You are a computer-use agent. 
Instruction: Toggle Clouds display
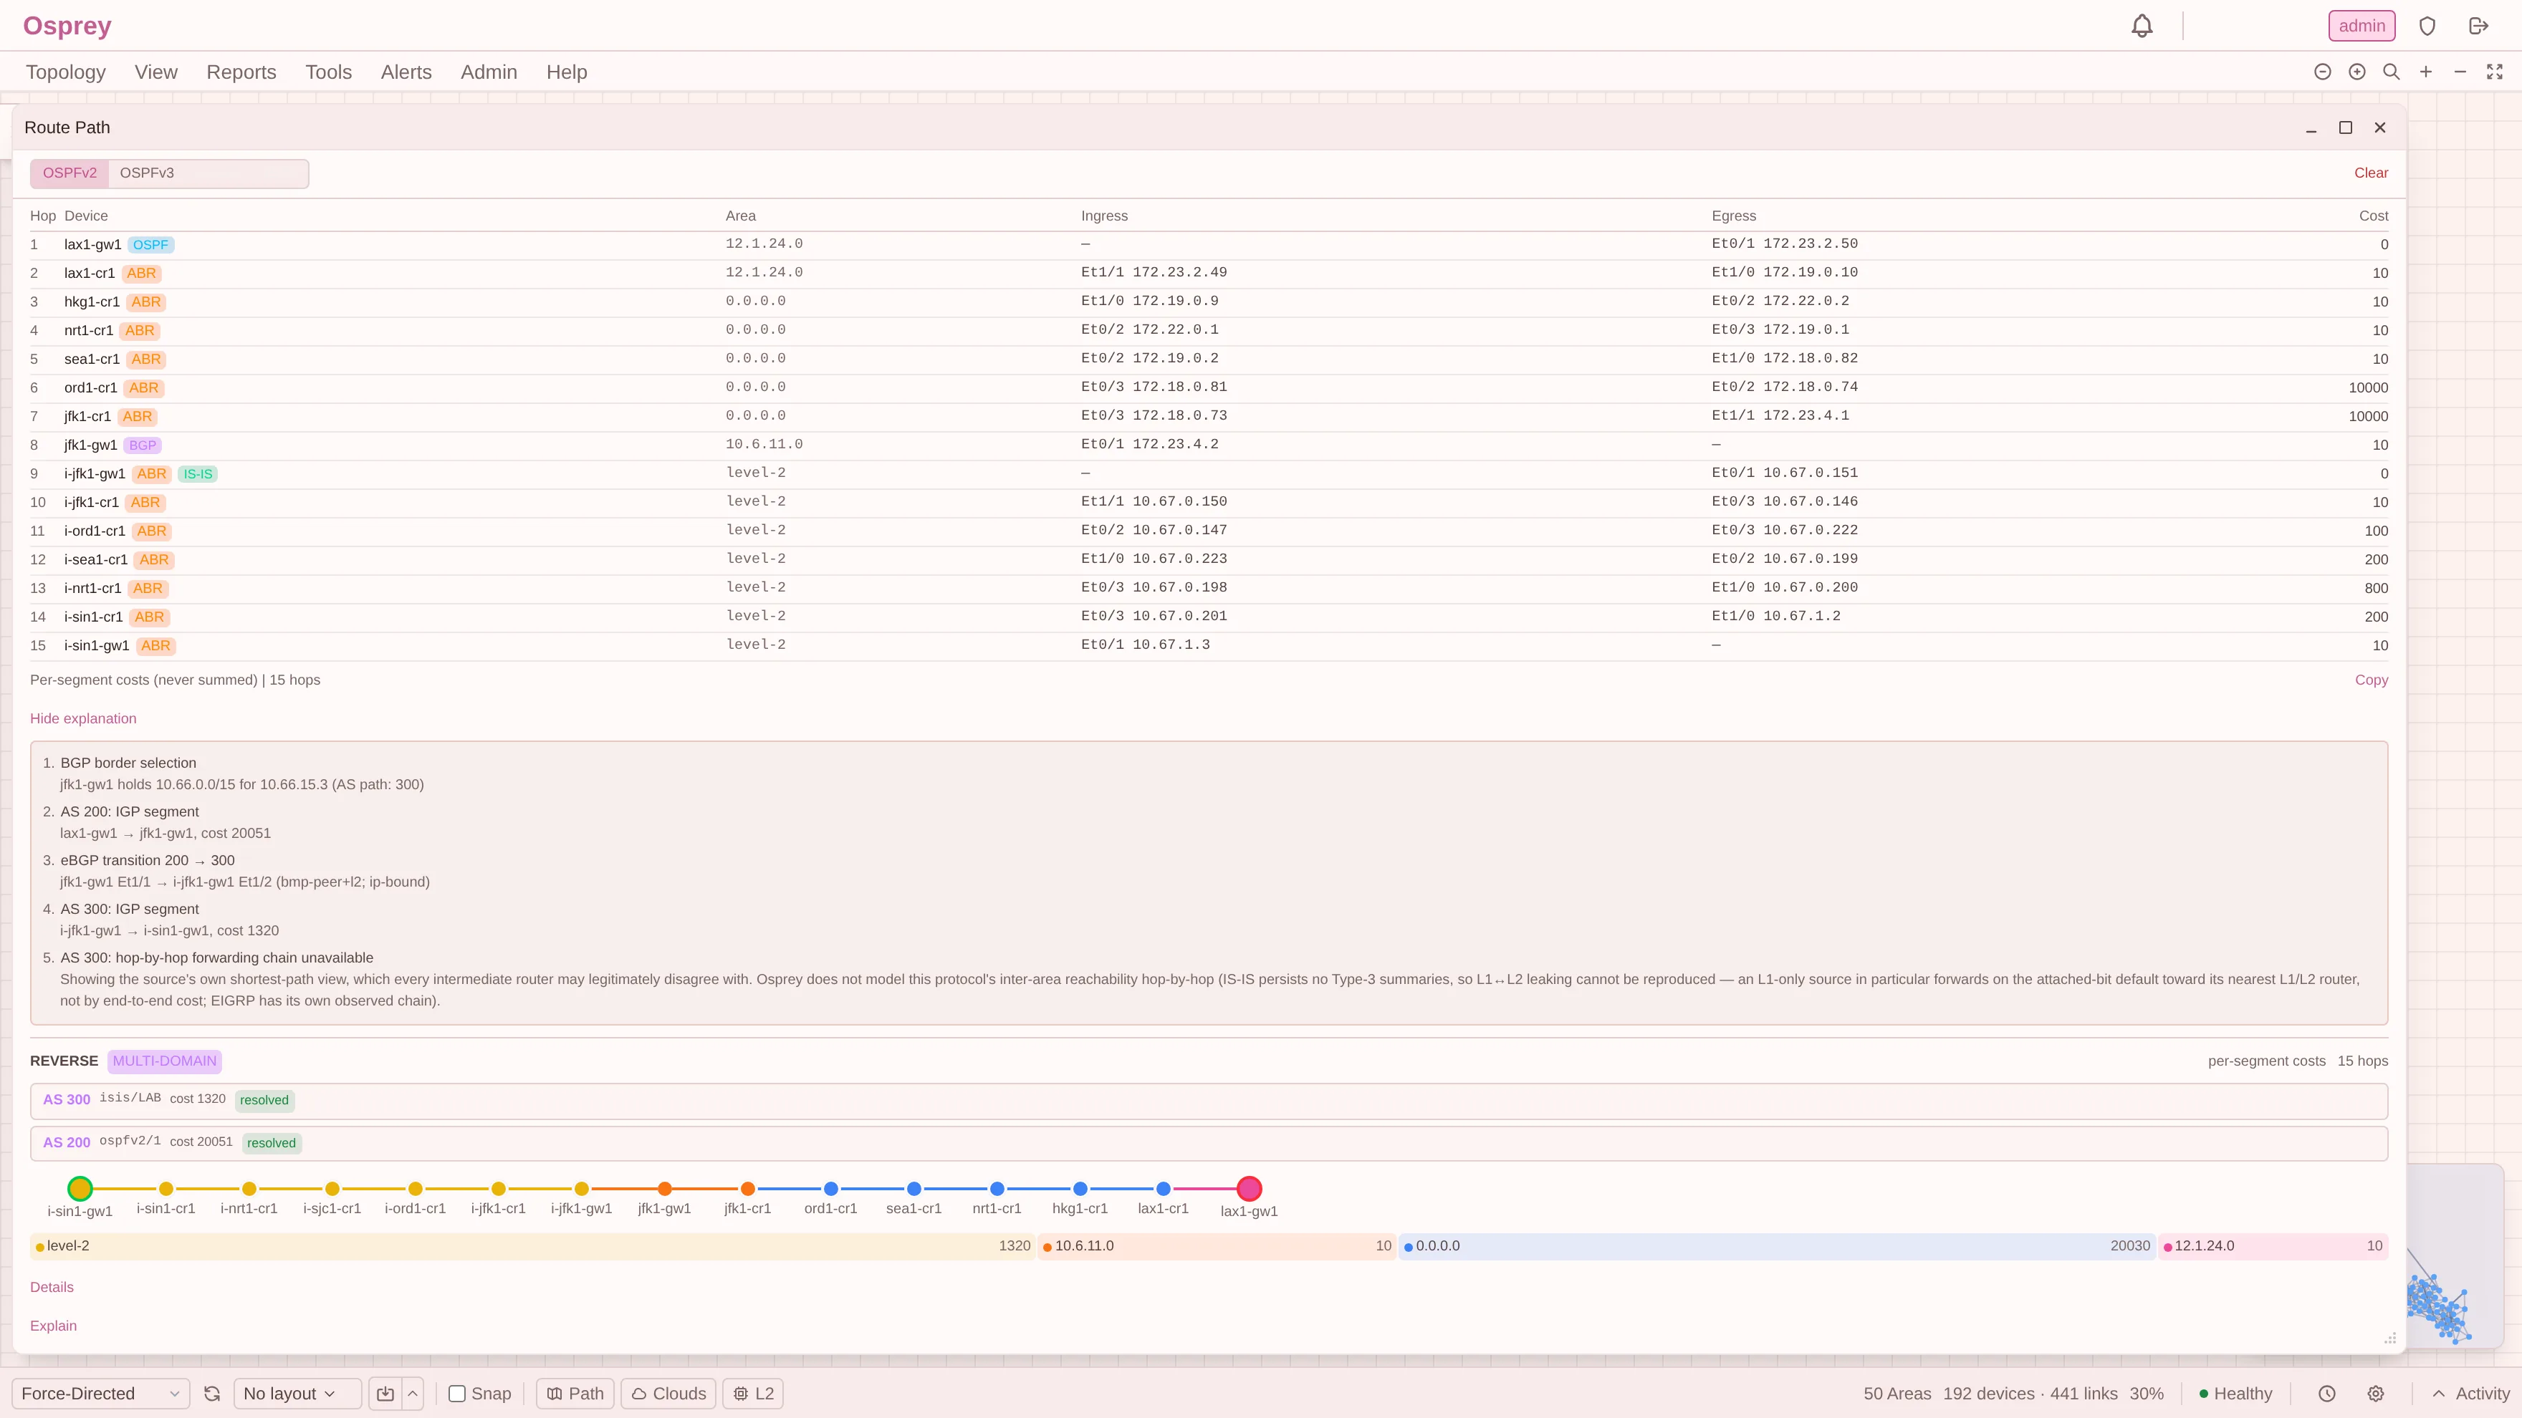pos(668,1394)
